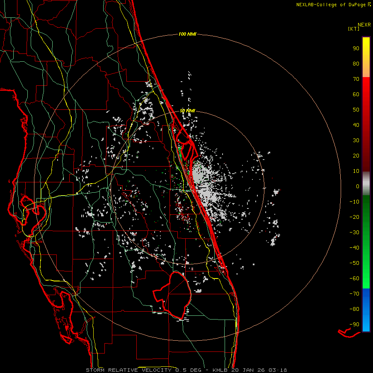This screenshot has width=373, height=373.
Task: Click the NEXR label above the color scale
Action: click(x=364, y=25)
